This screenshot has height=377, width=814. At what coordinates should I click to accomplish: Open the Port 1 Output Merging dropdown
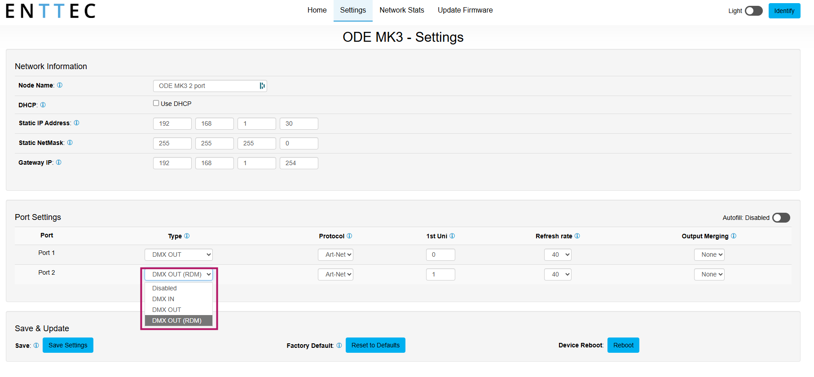point(709,254)
